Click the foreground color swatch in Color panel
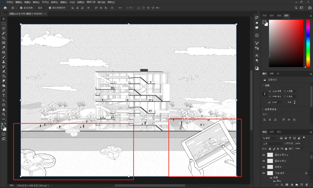The width and height of the screenshot is (313, 188). [x=264, y=22]
